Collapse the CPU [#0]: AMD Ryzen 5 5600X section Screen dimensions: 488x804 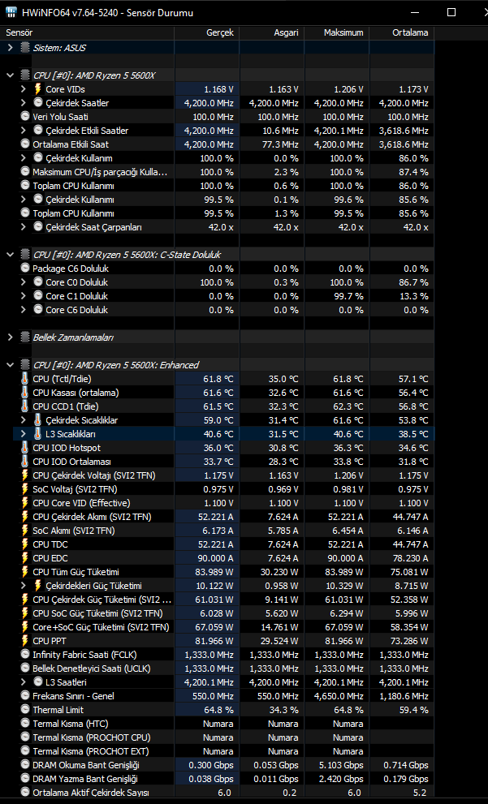point(10,75)
